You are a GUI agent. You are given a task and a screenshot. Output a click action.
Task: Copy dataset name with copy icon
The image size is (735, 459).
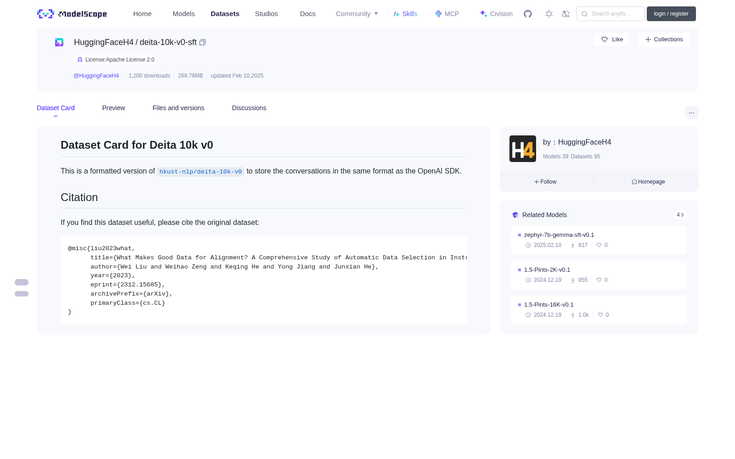(203, 42)
